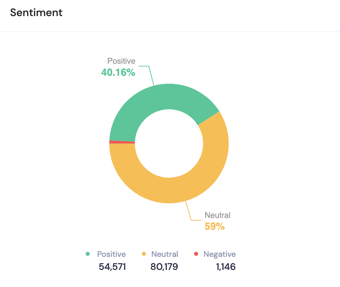This screenshot has height=287, width=340.
Task: Toggle the Positive series in the legend
Action: tap(111, 254)
